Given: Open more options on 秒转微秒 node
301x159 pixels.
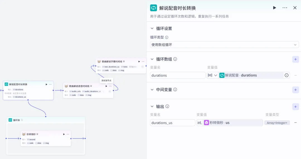Looking at the screenshot, I should pyautogui.click(x=68, y=134).
